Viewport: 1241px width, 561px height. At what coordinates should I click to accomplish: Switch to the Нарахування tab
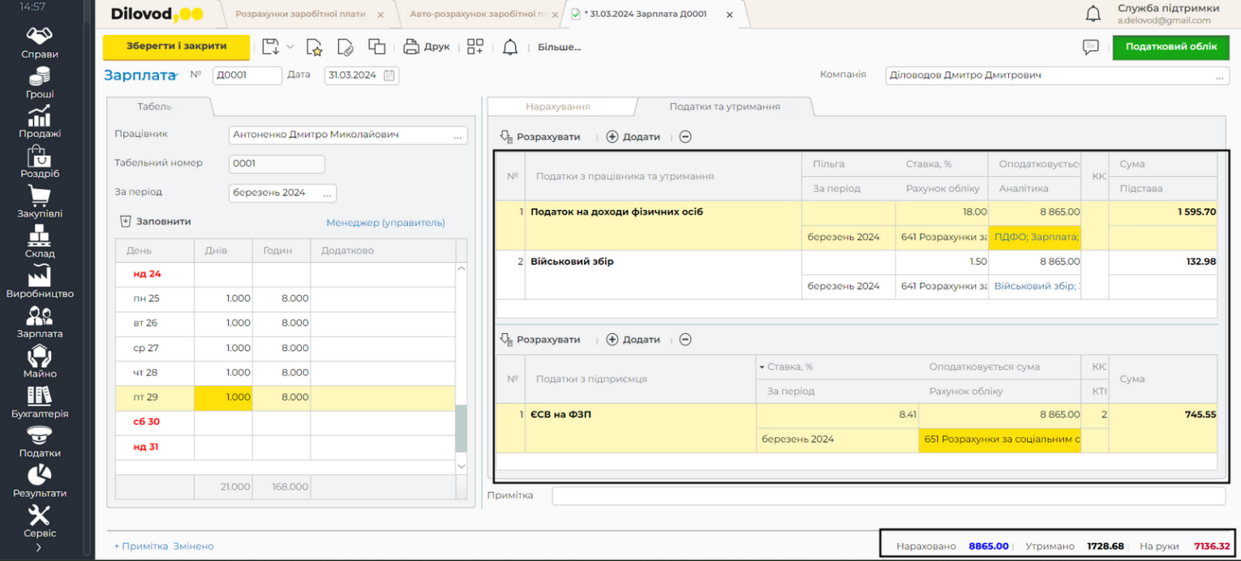pyautogui.click(x=557, y=106)
